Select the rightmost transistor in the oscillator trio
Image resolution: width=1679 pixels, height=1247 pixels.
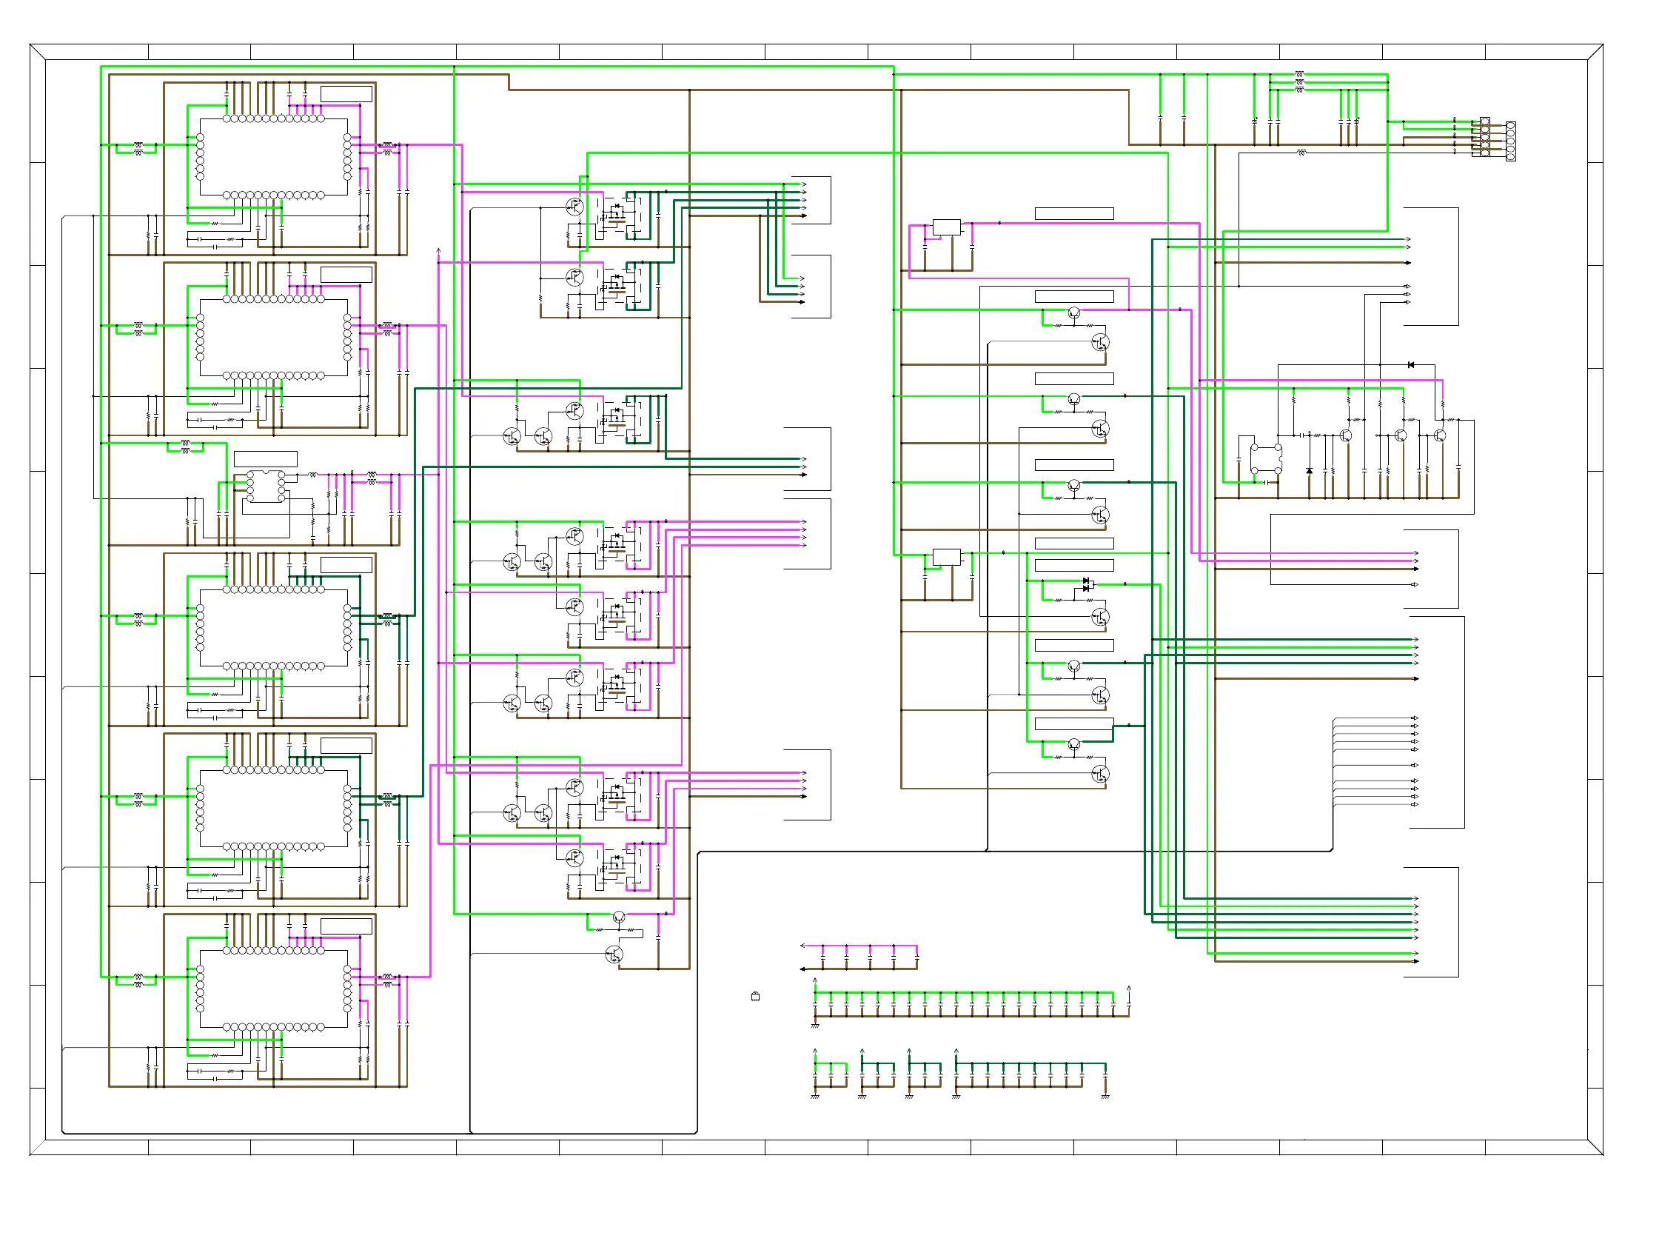click(1439, 435)
